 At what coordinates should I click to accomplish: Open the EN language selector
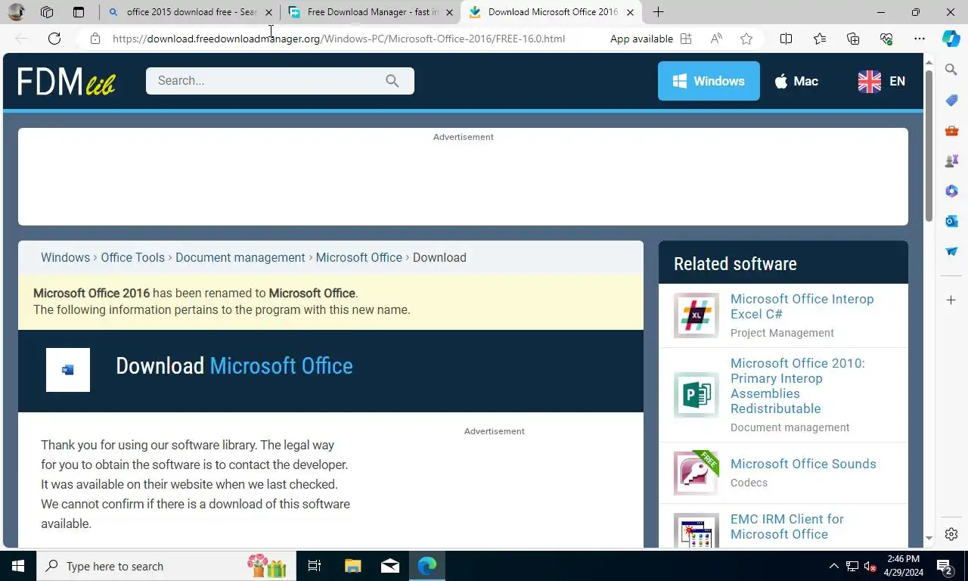click(882, 81)
